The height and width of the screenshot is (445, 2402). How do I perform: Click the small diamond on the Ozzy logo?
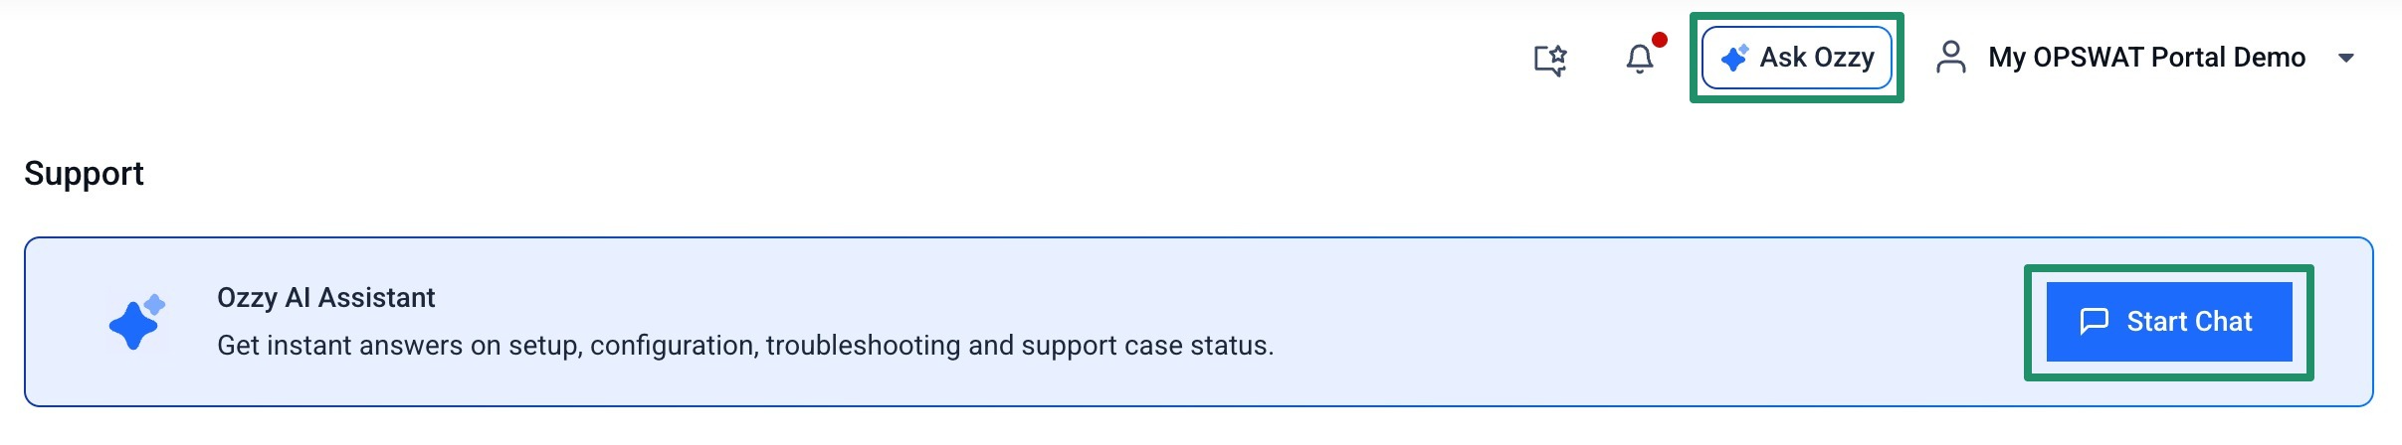154,304
